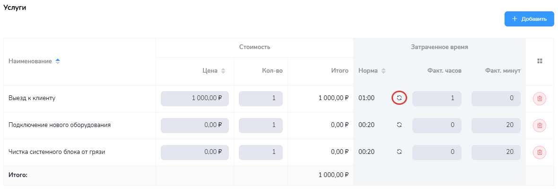Edit price field for Выезд к клиенту
The image size is (558, 195).
[x=195, y=99]
